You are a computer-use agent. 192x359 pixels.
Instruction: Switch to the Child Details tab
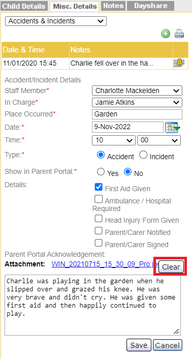(24, 6)
